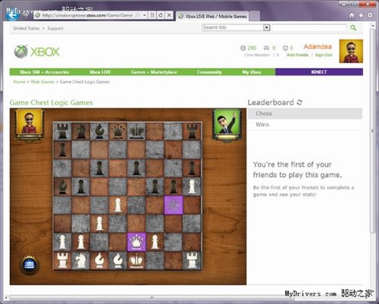The height and width of the screenshot is (304, 379).
Task: Select the Chess leaderboard entry
Action: [305, 114]
